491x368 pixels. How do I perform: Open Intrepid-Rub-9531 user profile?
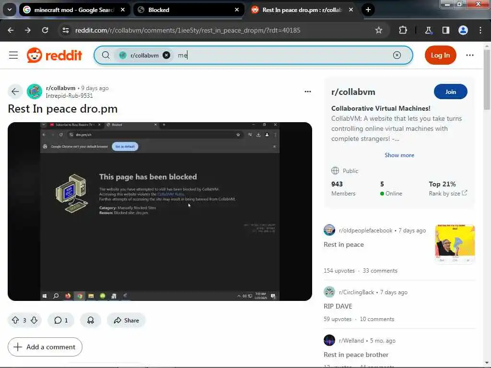69,96
